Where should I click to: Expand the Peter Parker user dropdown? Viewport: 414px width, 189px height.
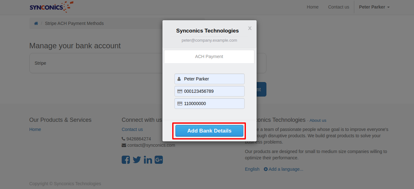point(374,7)
